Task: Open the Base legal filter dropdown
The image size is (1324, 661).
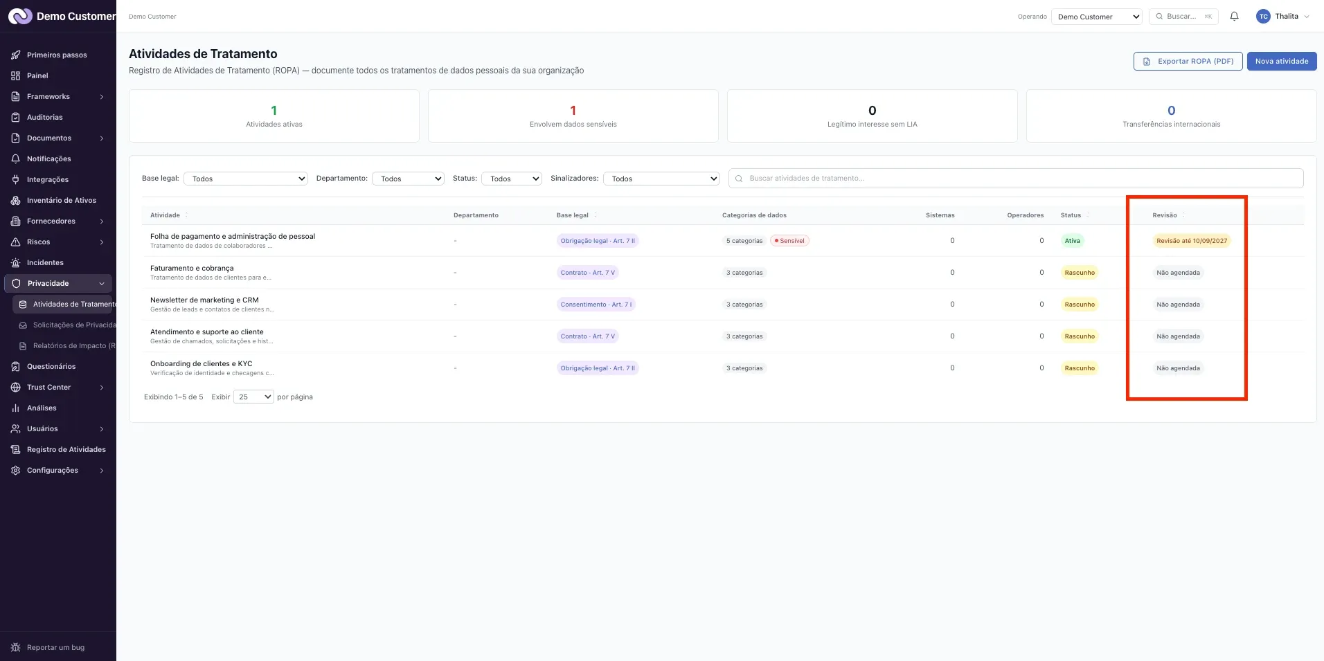Action: tap(246, 179)
